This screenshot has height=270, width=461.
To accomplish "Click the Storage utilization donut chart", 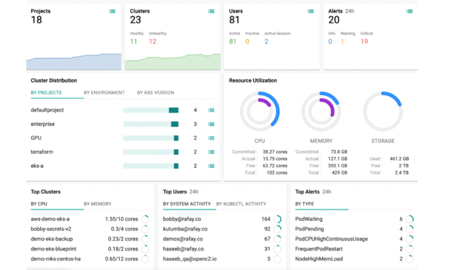I will tap(383, 111).
